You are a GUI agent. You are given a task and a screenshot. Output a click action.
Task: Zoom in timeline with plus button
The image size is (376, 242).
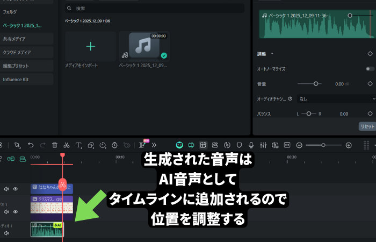[349, 145]
